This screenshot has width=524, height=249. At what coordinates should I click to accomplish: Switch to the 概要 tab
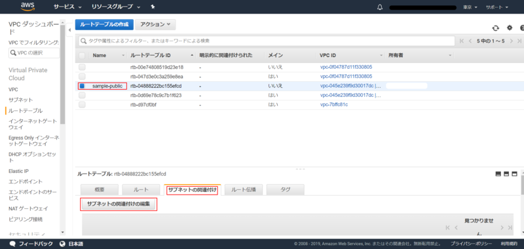100,189
